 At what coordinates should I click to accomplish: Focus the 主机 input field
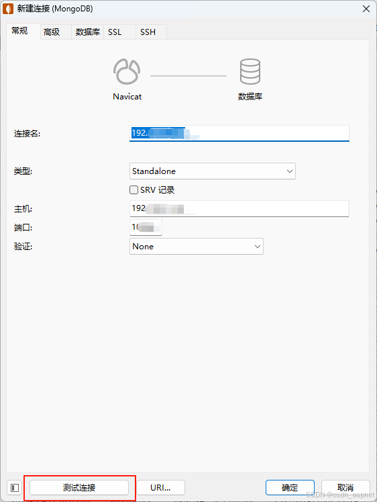(239, 209)
